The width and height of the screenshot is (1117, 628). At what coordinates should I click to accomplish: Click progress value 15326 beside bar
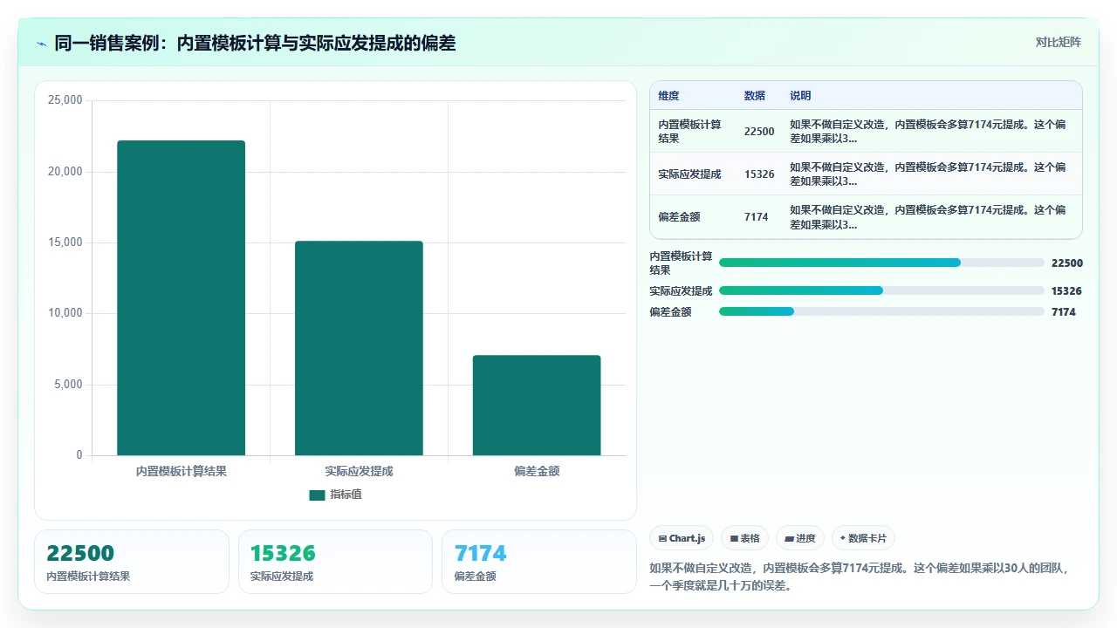coord(1067,290)
